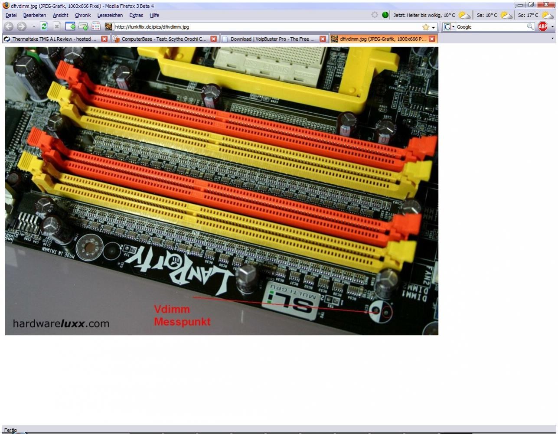The height and width of the screenshot is (434, 558).
Task: Go forward with the Forward arrow button
Action: click(22, 27)
